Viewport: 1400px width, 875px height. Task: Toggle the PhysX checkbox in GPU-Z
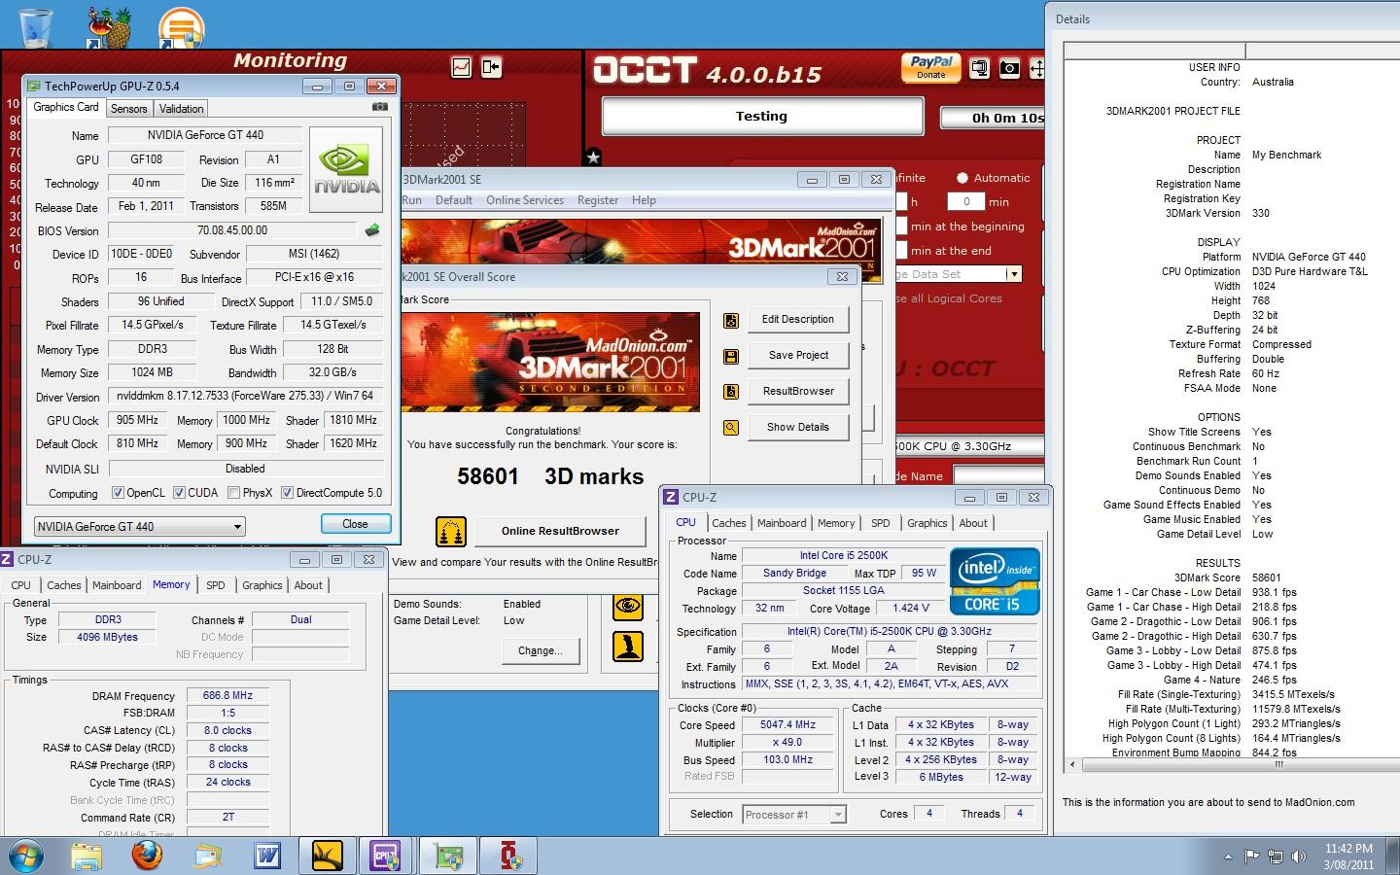pyautogui.click(x=233, y=493)
